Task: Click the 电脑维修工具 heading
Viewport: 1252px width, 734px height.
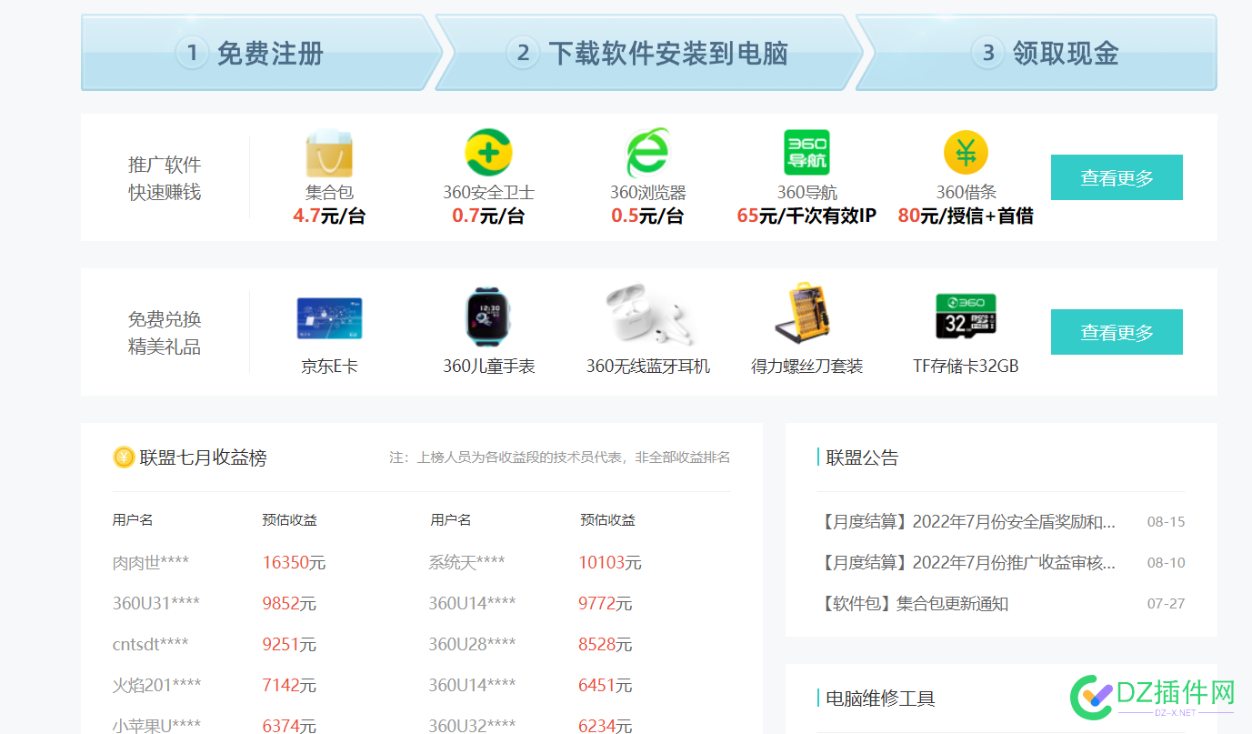Action: [x=880, y=699]
